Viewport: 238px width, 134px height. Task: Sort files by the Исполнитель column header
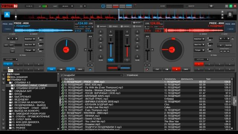tap(170, 79)
